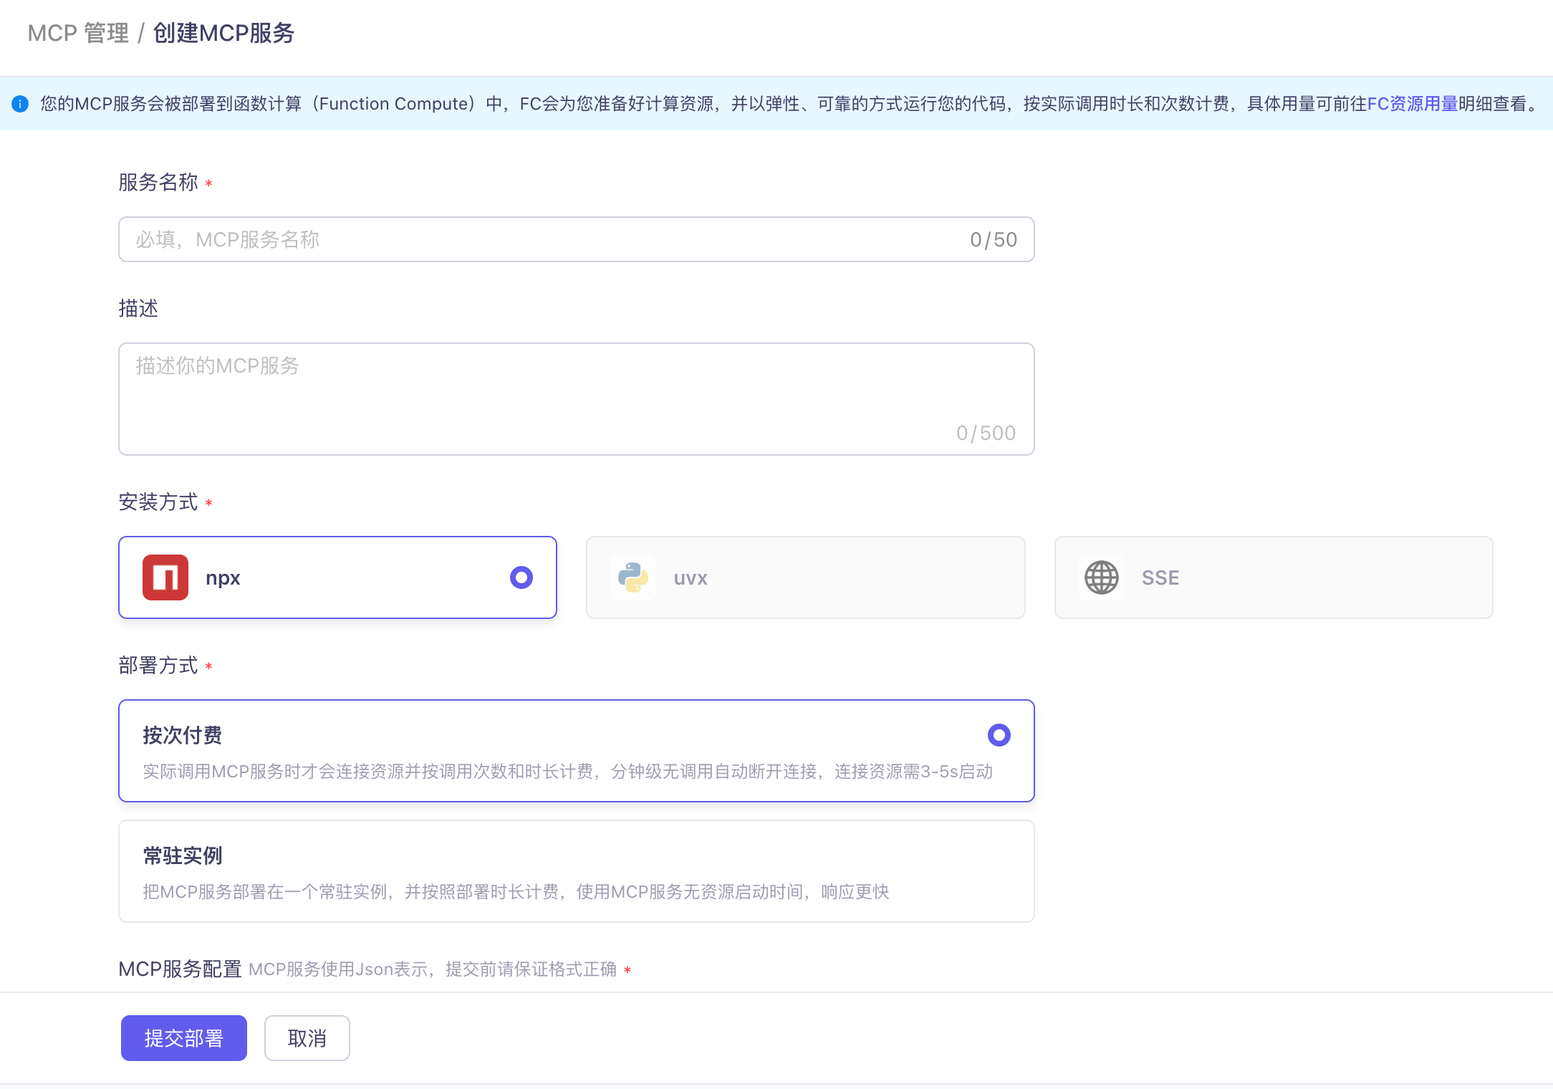Choose SSE installation method card
The height and width of the screenshot is (1089, 1553).
pos(1273,577)
